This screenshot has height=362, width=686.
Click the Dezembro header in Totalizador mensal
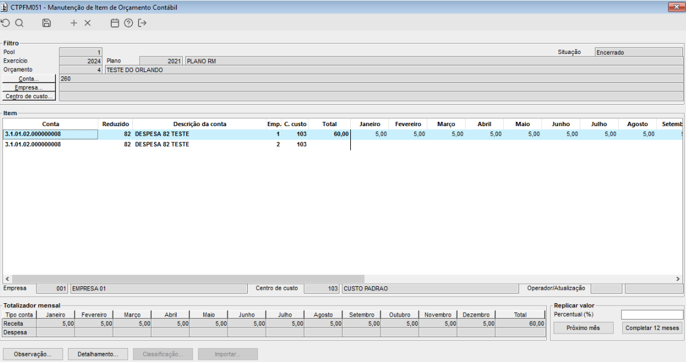point(476,315)
